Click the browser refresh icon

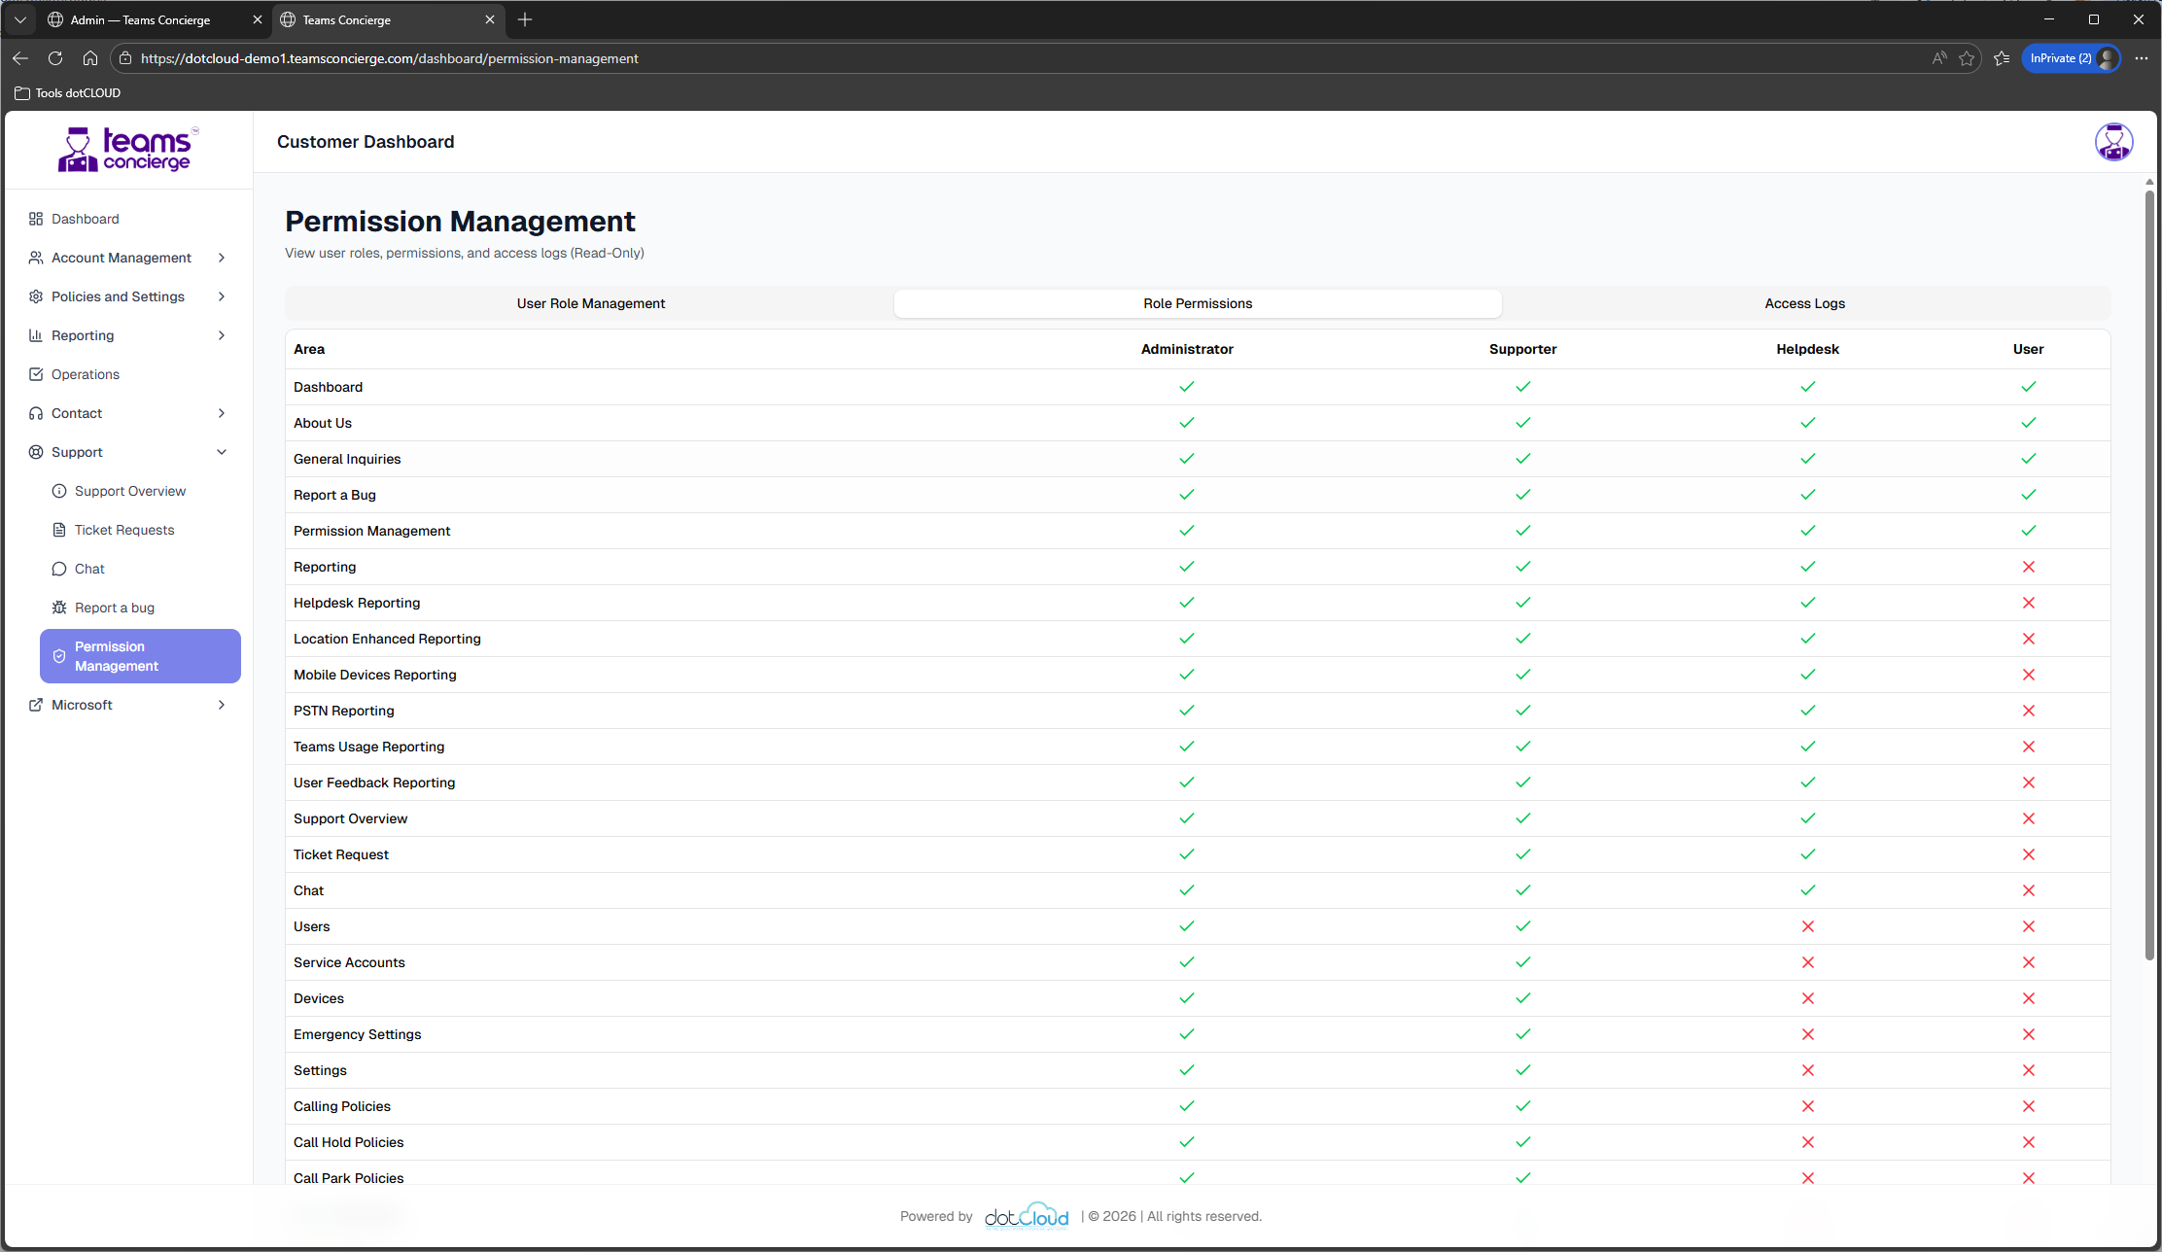point(55,58)
